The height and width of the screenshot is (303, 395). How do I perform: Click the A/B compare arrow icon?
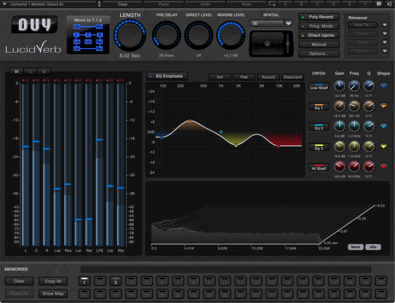point(272,4)
